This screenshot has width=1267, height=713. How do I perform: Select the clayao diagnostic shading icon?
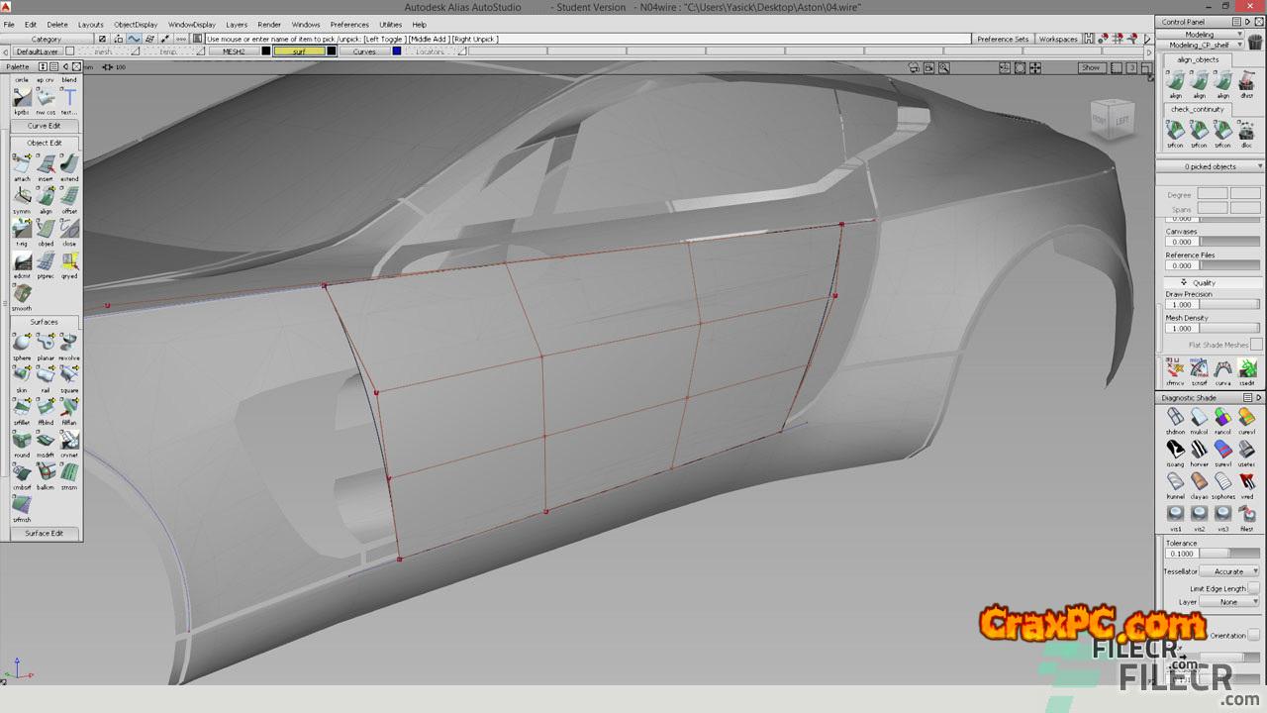1199,481
